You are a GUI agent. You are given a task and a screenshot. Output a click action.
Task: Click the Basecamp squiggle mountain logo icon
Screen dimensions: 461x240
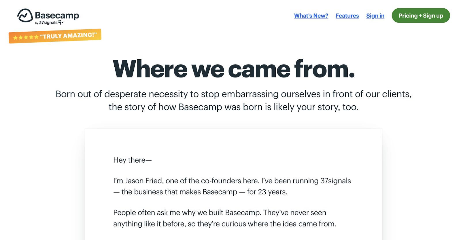(x=24, y=16)
